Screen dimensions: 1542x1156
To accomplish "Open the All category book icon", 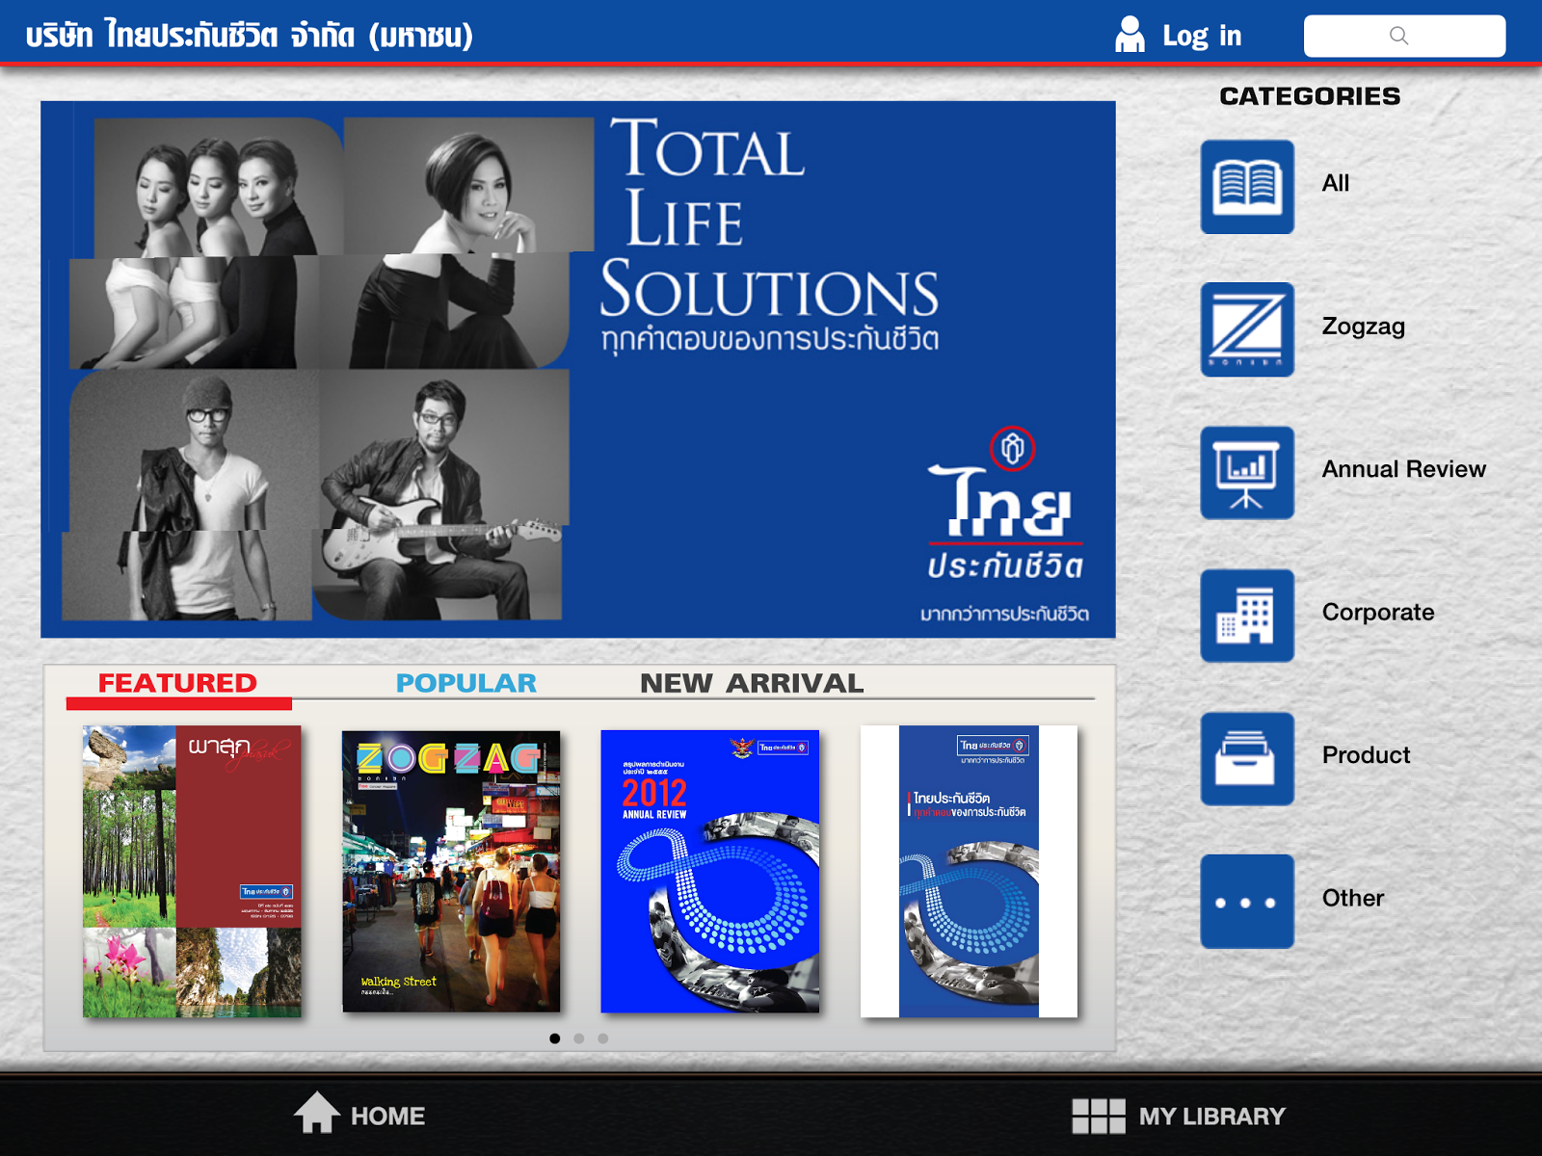I will point(1247,187).
